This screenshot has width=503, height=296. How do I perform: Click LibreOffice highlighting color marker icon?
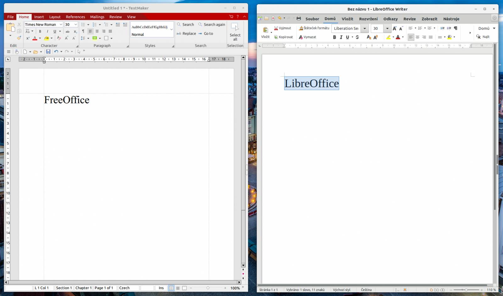[x=389, y=37]
